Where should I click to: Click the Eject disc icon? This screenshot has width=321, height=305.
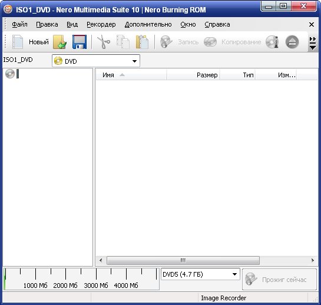pos(292,42)
